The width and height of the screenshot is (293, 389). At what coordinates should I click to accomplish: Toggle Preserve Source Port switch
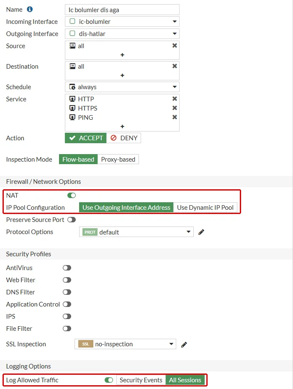pos(72,220)
